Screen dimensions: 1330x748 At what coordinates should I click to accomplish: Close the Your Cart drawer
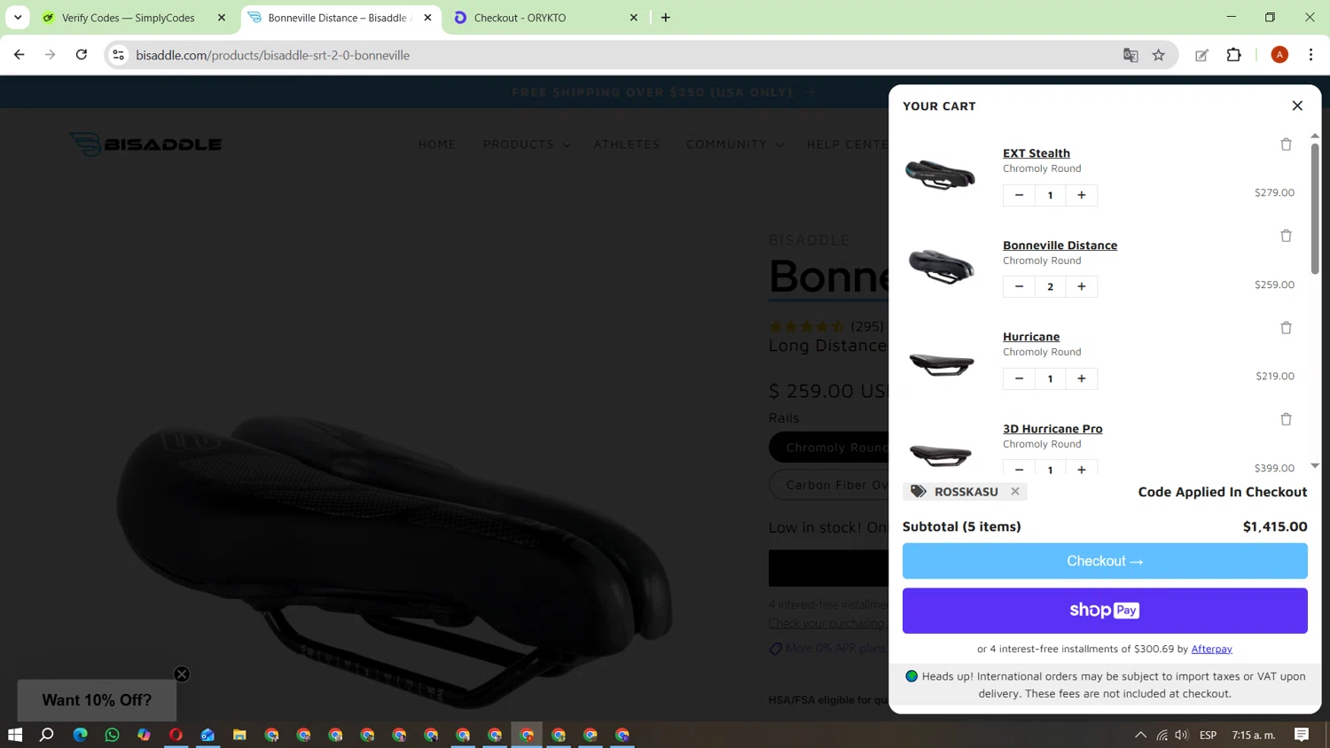pos(1297,105)
